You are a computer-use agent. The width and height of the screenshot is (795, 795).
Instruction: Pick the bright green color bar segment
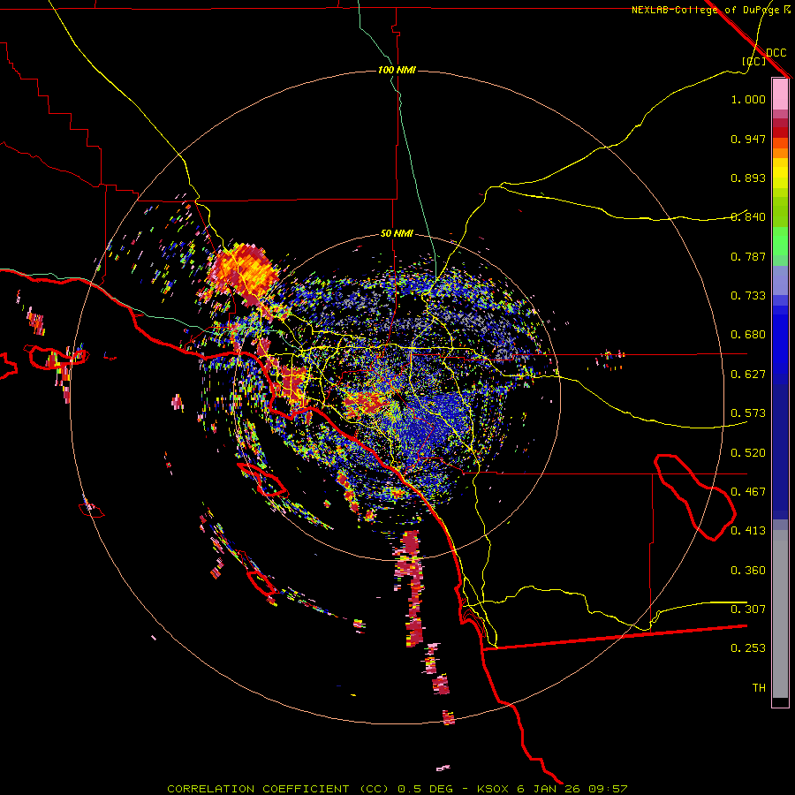pos(780,241)
